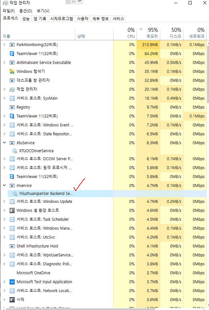Expand the 서비스 호스트: WpnUserService group
This screenshot has height=310, width=209.
coord(4,255)
